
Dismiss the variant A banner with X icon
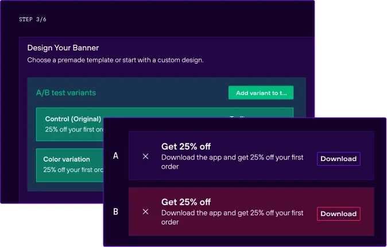pyautogui.click(x=145, y=156)
